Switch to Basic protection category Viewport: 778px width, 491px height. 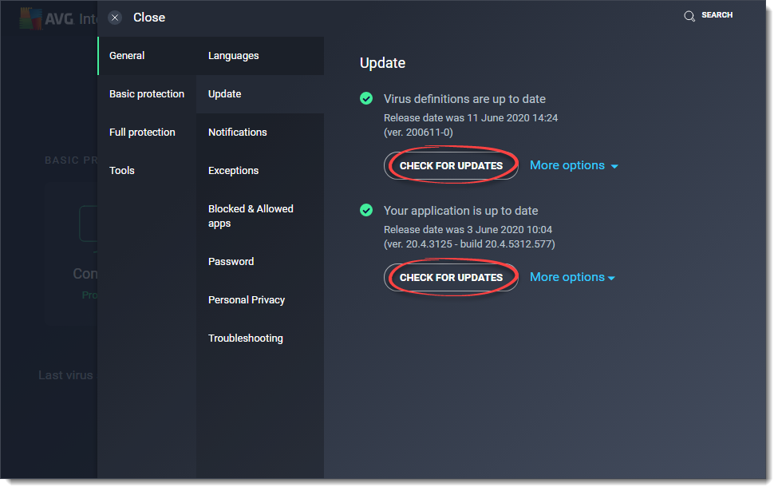147,93
